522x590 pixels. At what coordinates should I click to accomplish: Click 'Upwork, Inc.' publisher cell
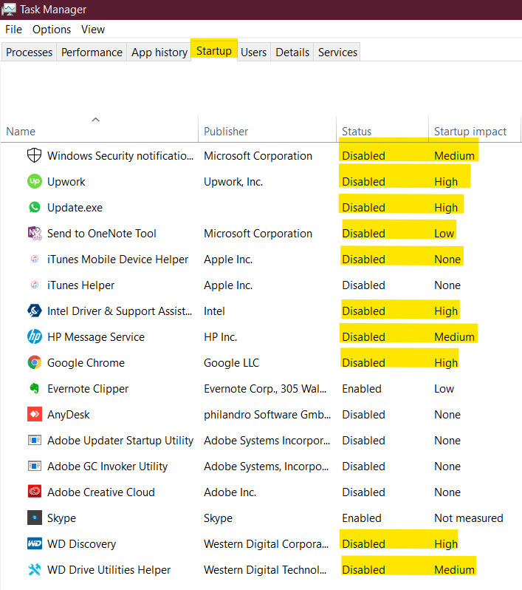[x=233, y=182]
